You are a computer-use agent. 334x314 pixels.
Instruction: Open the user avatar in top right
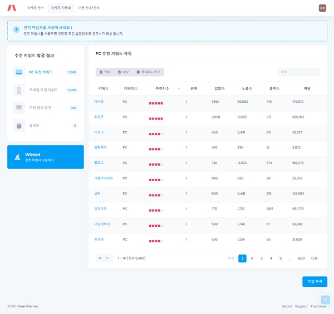click(322, 8)
